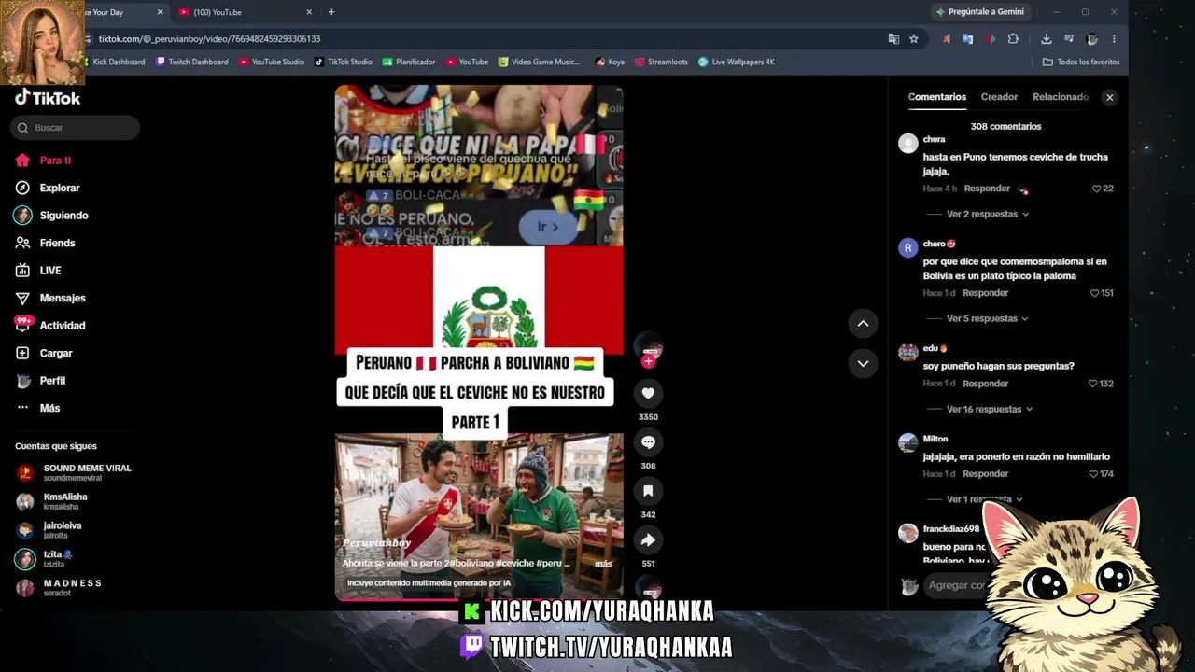Switch to the Creador tab
Viewport: 1195px width, 672px height.
(x=999, y=97)
